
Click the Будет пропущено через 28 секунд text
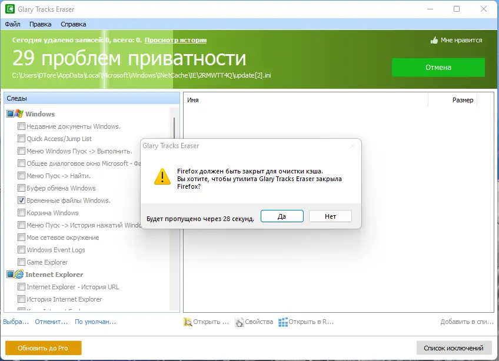tap(200, 219)
